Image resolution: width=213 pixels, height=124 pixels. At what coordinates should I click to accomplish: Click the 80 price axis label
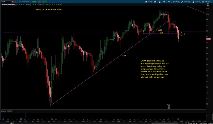(x=207, y=70)
